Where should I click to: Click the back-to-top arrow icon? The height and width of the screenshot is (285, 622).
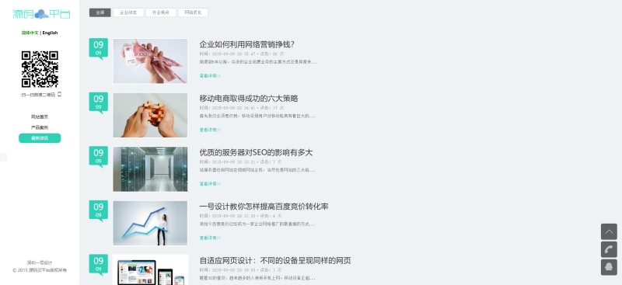pos(609,231)
